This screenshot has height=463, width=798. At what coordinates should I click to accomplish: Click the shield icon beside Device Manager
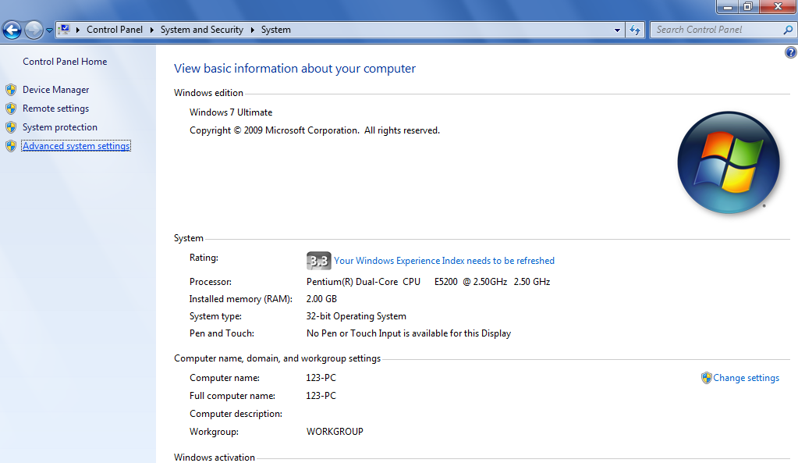point(11,90)
